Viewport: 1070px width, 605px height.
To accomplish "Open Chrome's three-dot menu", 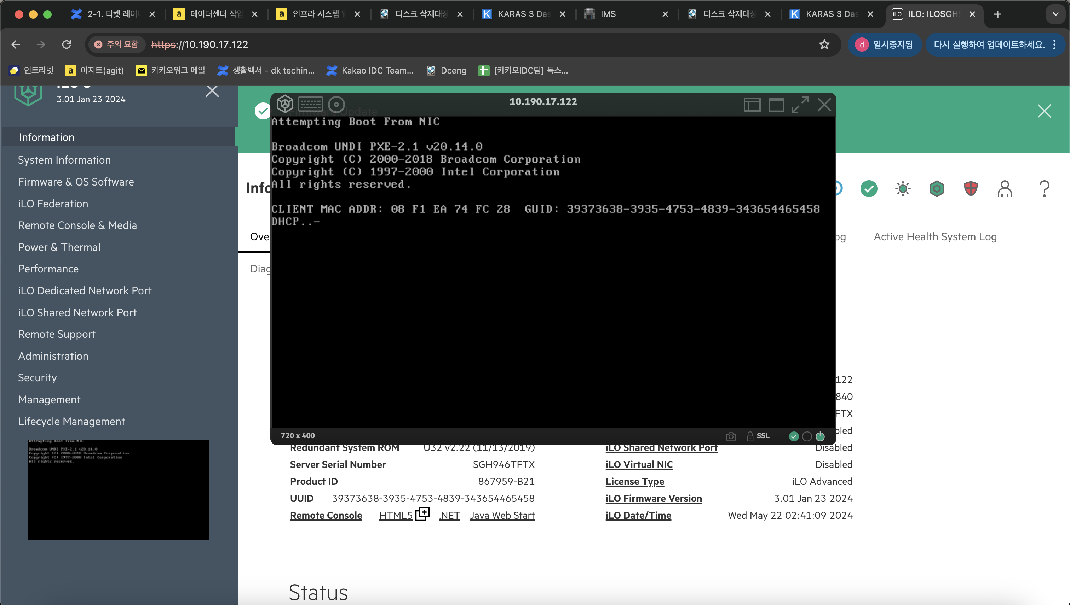I will (1054, 45).
